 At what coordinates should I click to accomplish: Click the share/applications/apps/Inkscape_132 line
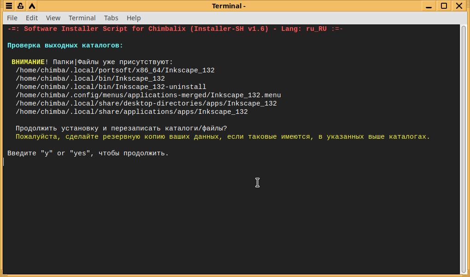[x=132, y=112]
